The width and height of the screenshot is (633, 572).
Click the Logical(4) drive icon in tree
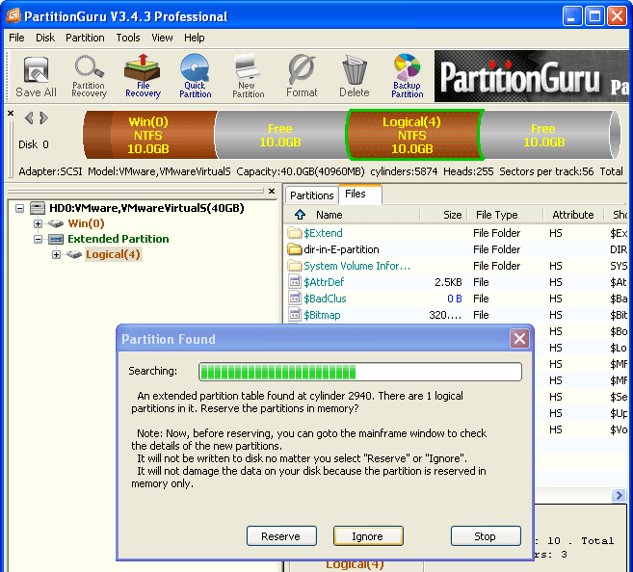pos(74,254)
